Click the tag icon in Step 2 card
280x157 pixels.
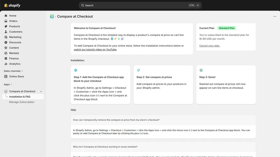[x=138, y=70]
